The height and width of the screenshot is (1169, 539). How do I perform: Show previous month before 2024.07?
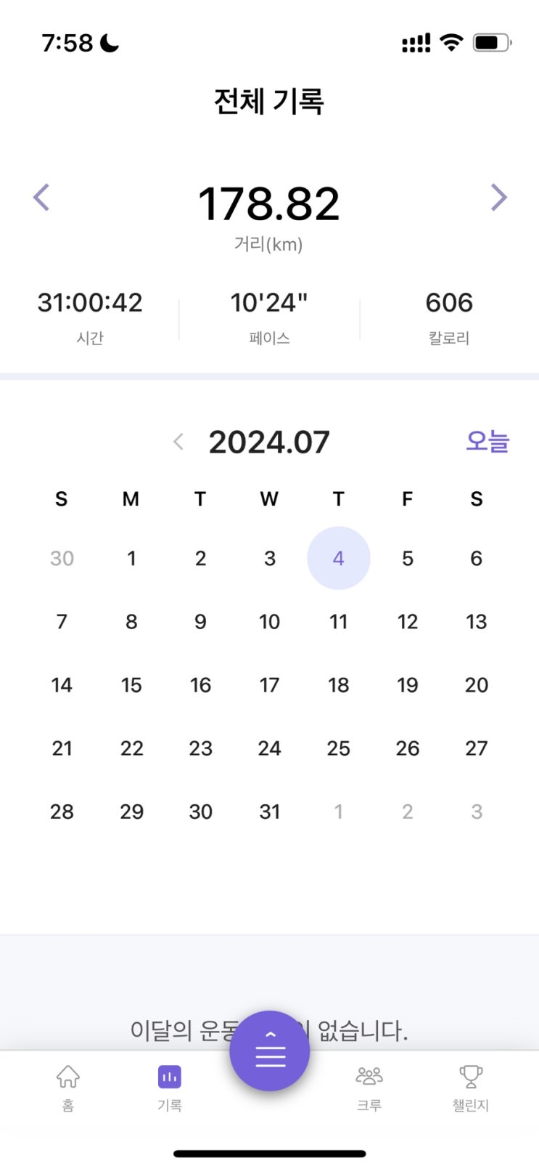[x=178, y=442]
